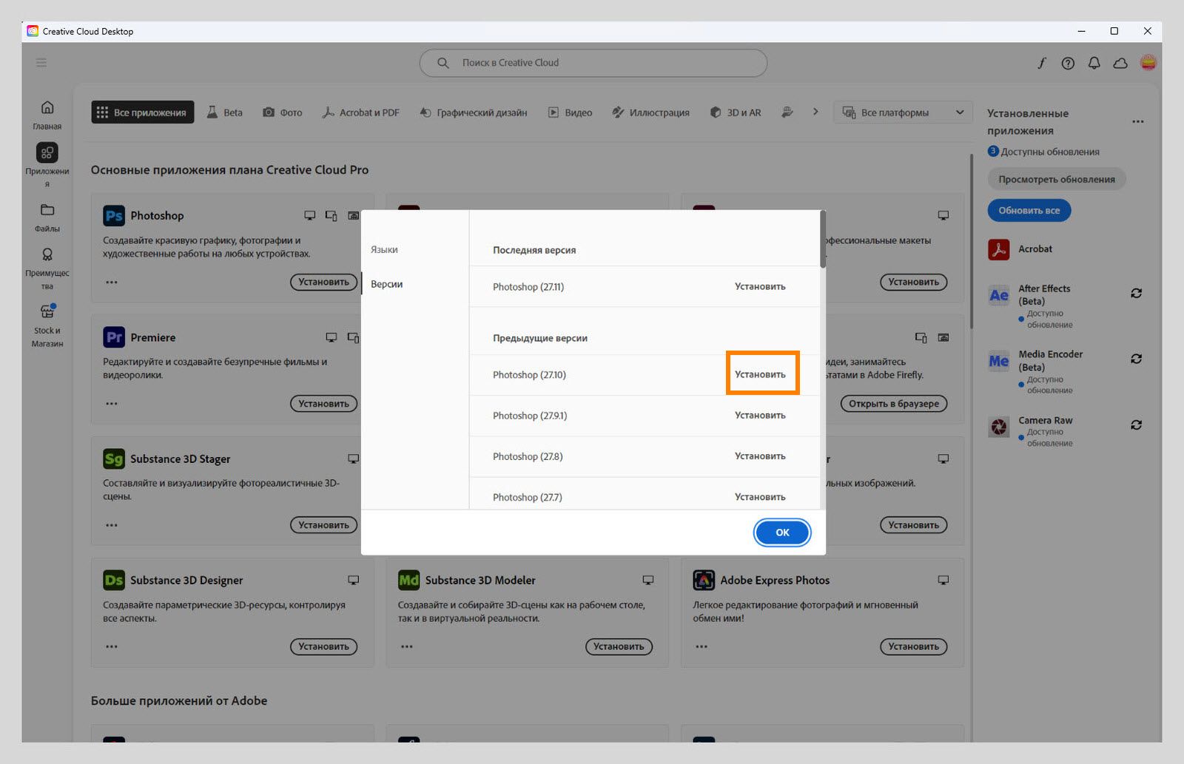Install Adobe Express Photos

pyautogui.click(x=913, y=646)
